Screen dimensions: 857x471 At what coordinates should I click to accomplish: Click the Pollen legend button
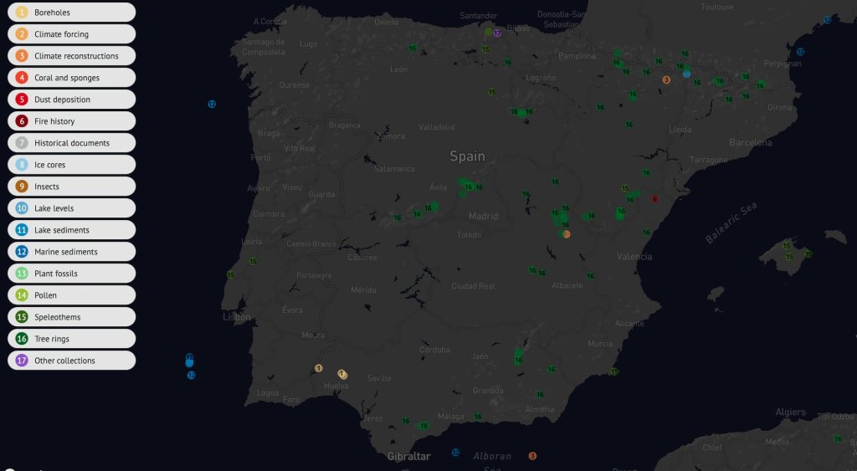point(71,295)
